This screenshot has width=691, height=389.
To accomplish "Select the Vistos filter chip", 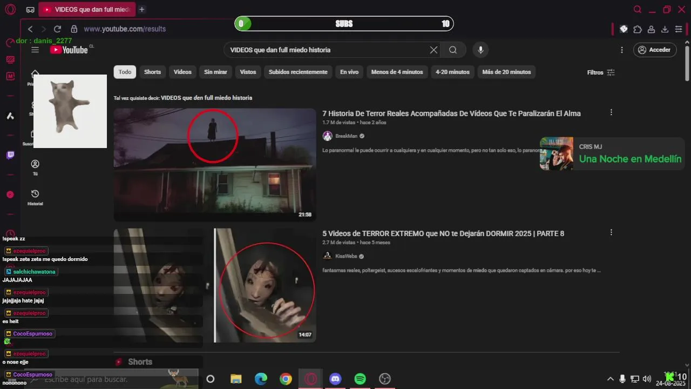I will [248, 72].
